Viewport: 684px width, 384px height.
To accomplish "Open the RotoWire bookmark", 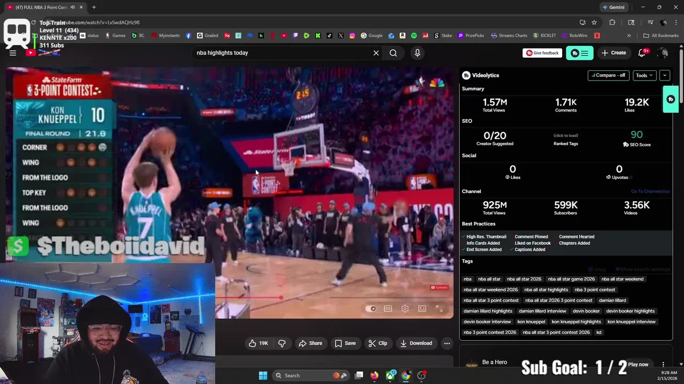I will pyautogui.click(x=574, y=36).
